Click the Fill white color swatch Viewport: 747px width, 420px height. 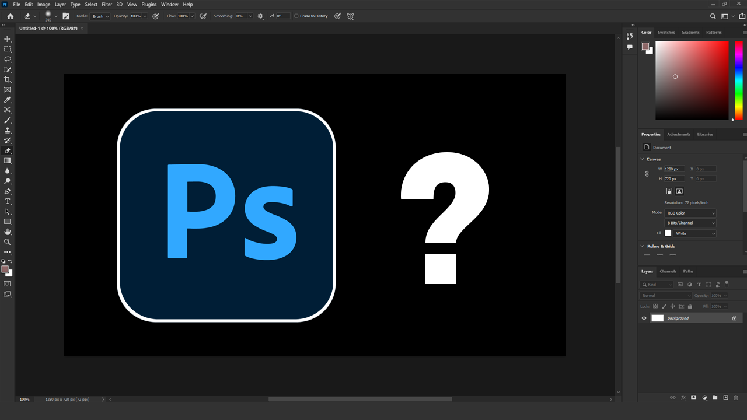tap(668, 233)
